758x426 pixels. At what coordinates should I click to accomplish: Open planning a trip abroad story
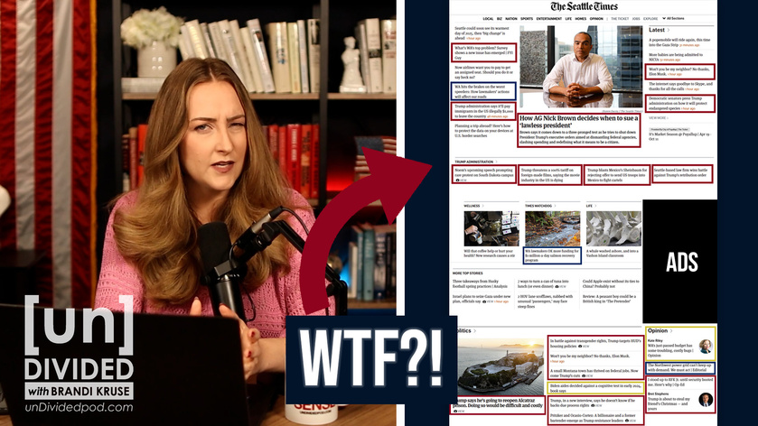(483, 130)
